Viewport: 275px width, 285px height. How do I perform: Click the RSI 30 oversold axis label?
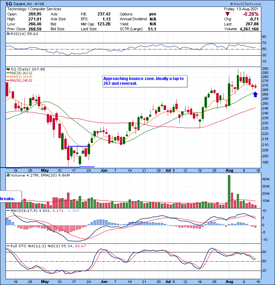pyautogui.click(x=264, y=55)
